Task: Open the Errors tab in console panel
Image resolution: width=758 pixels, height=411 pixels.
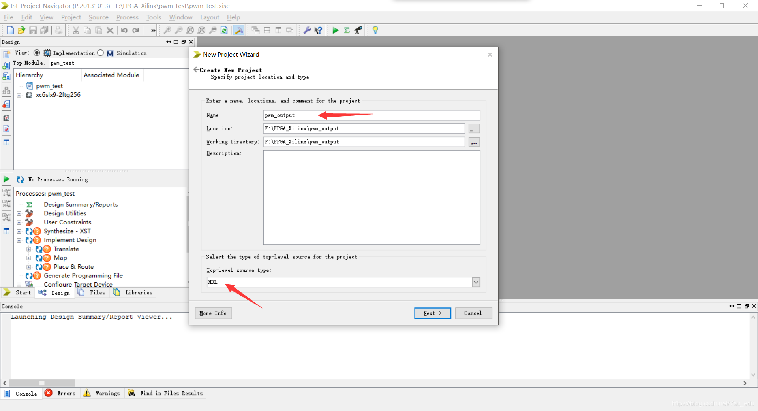Action: point(60,394)
